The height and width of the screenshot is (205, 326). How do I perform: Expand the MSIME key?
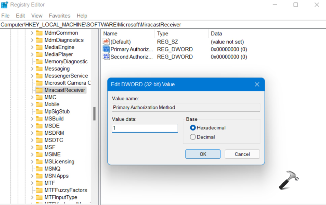coord(32,155)
